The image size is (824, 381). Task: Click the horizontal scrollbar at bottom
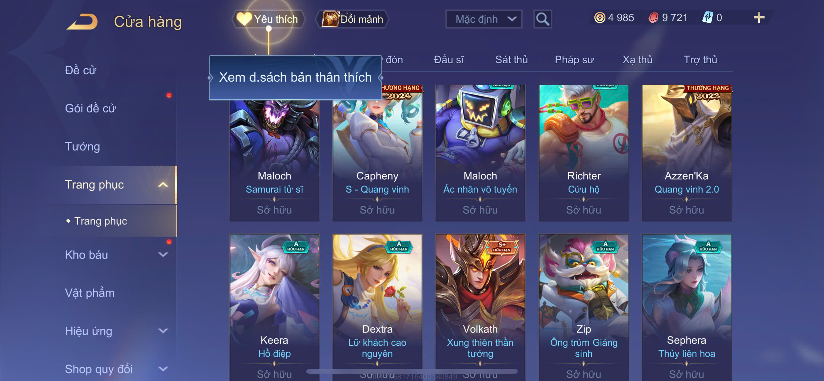click(411, 371)
